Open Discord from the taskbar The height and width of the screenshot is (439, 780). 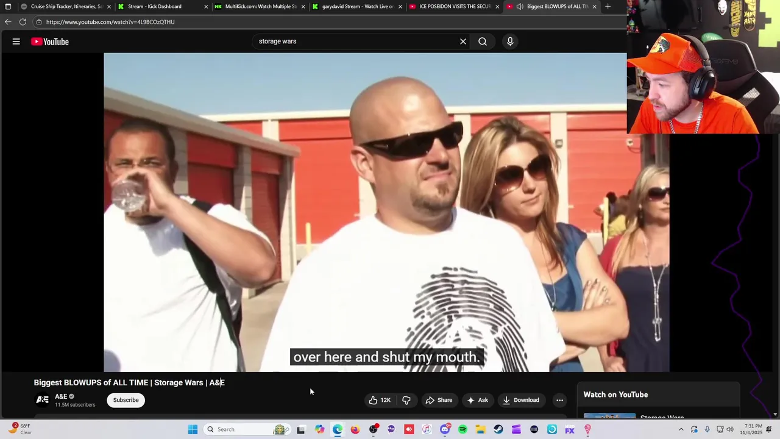tap(445, 429)
